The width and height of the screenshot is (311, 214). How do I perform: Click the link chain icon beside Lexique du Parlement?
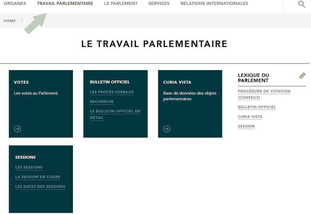pyautogui.click(x=302, y=76)
